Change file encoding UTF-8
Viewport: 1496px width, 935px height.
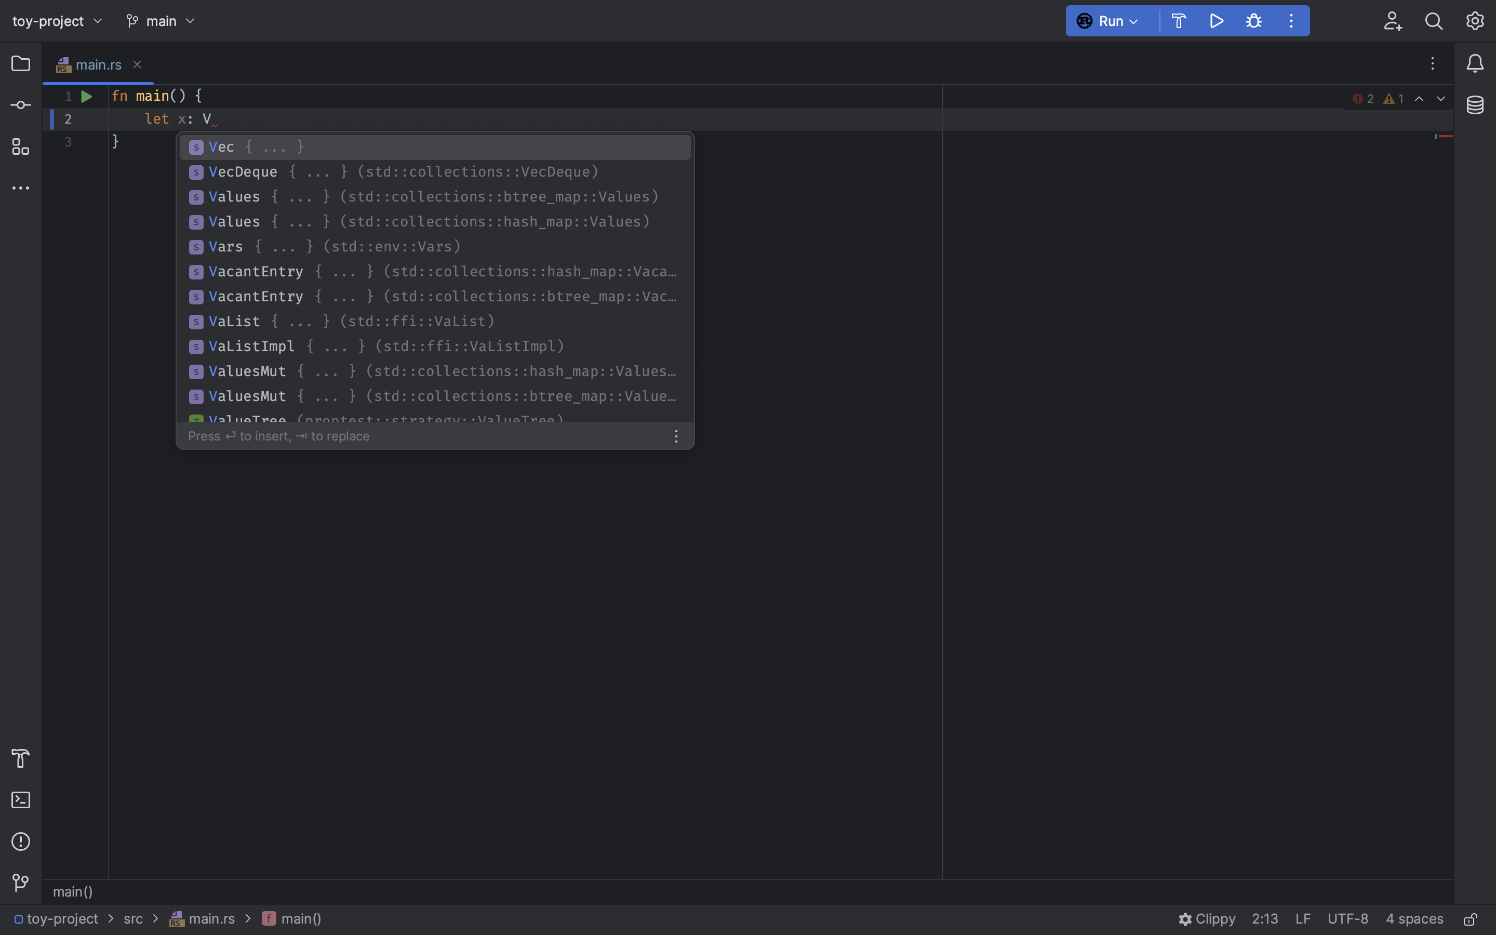coord(1347,919)
